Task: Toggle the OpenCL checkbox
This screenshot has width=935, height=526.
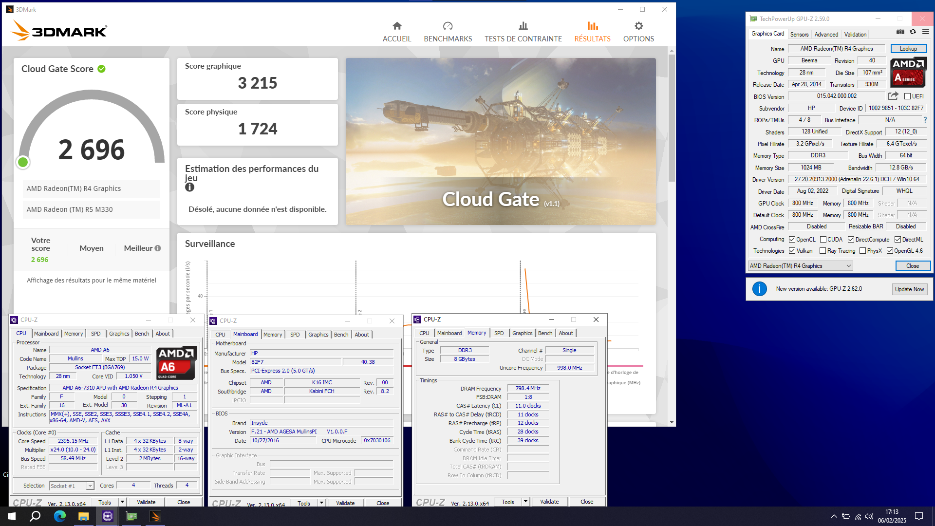Action: pos(792,240)
